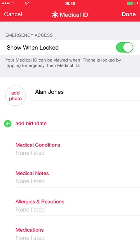140x248 pixels.
Task: Tap the Allergies & Reactions None listed field
Action: click(30, 210)
